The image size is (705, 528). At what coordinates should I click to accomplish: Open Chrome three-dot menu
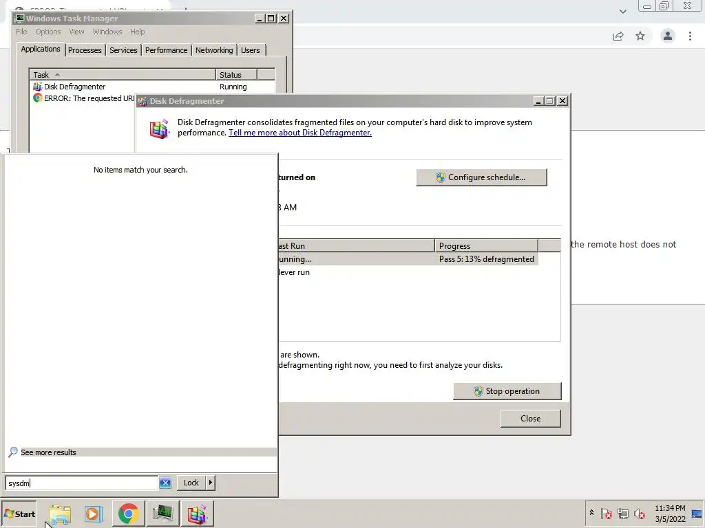(x=690, y=36)
